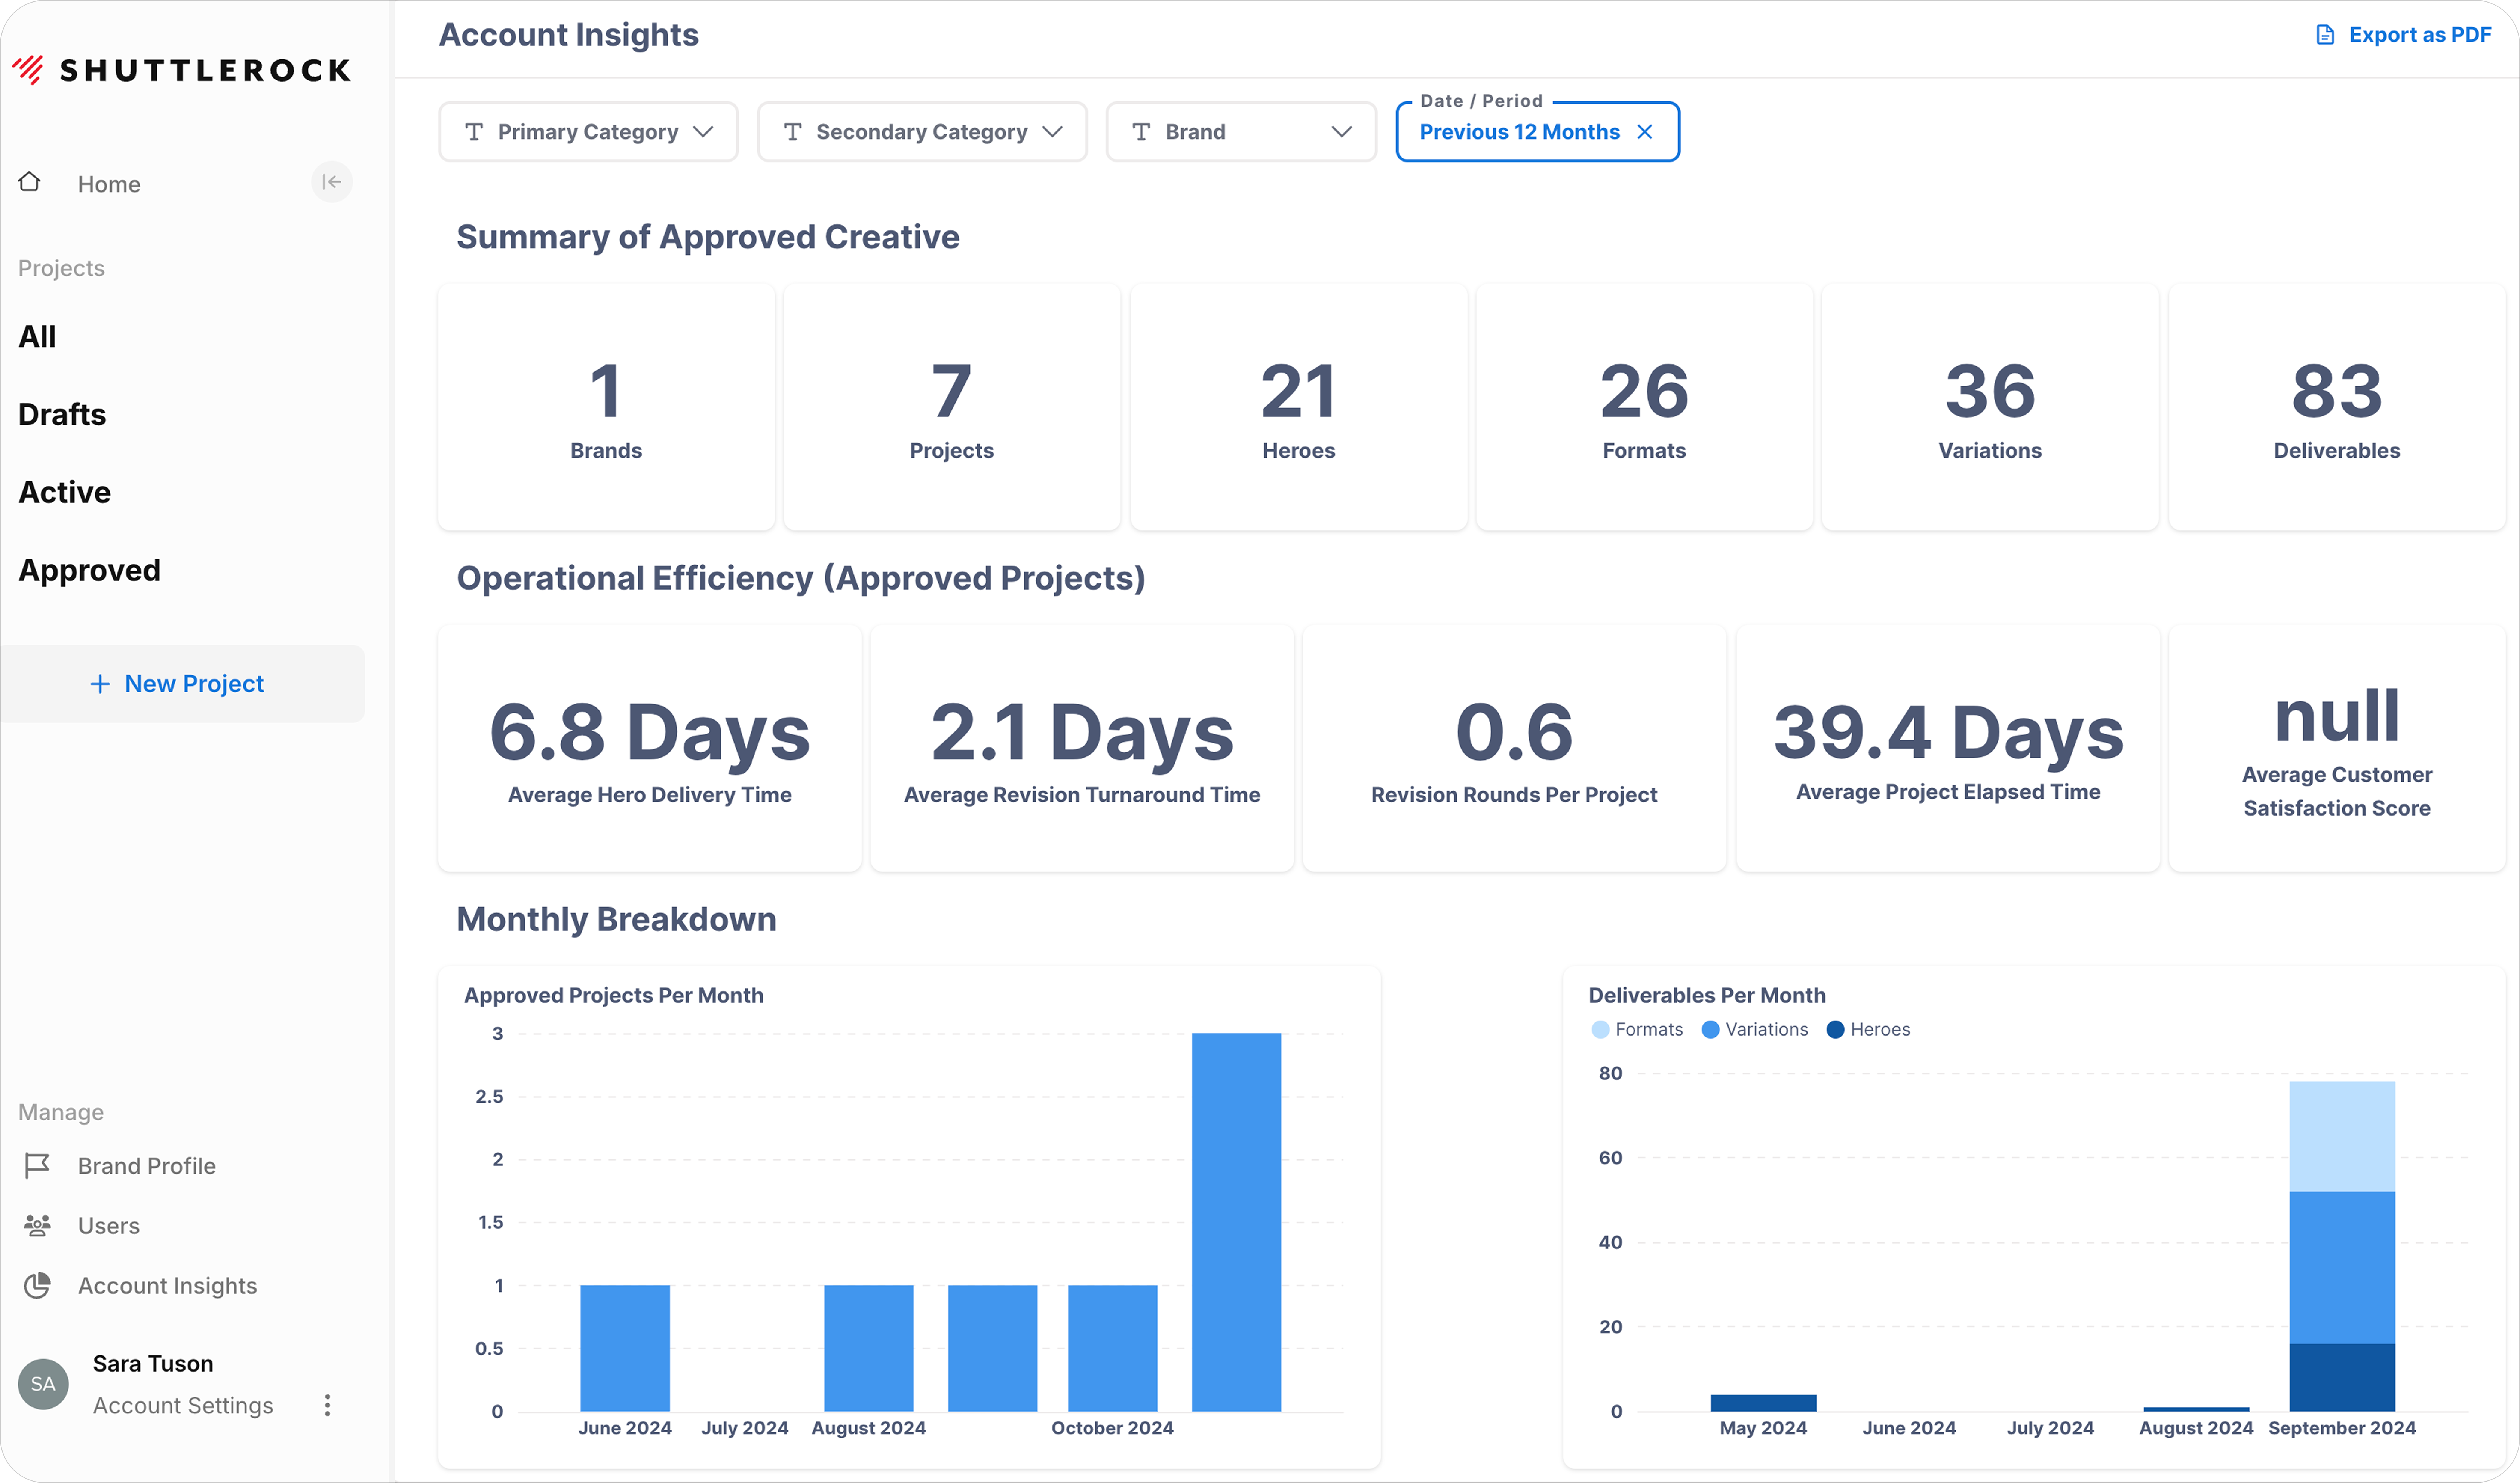This screenshot has width=2520, height=1483.
Task: Collapse the sidebar with arrow icon
Action: point(332,182)
